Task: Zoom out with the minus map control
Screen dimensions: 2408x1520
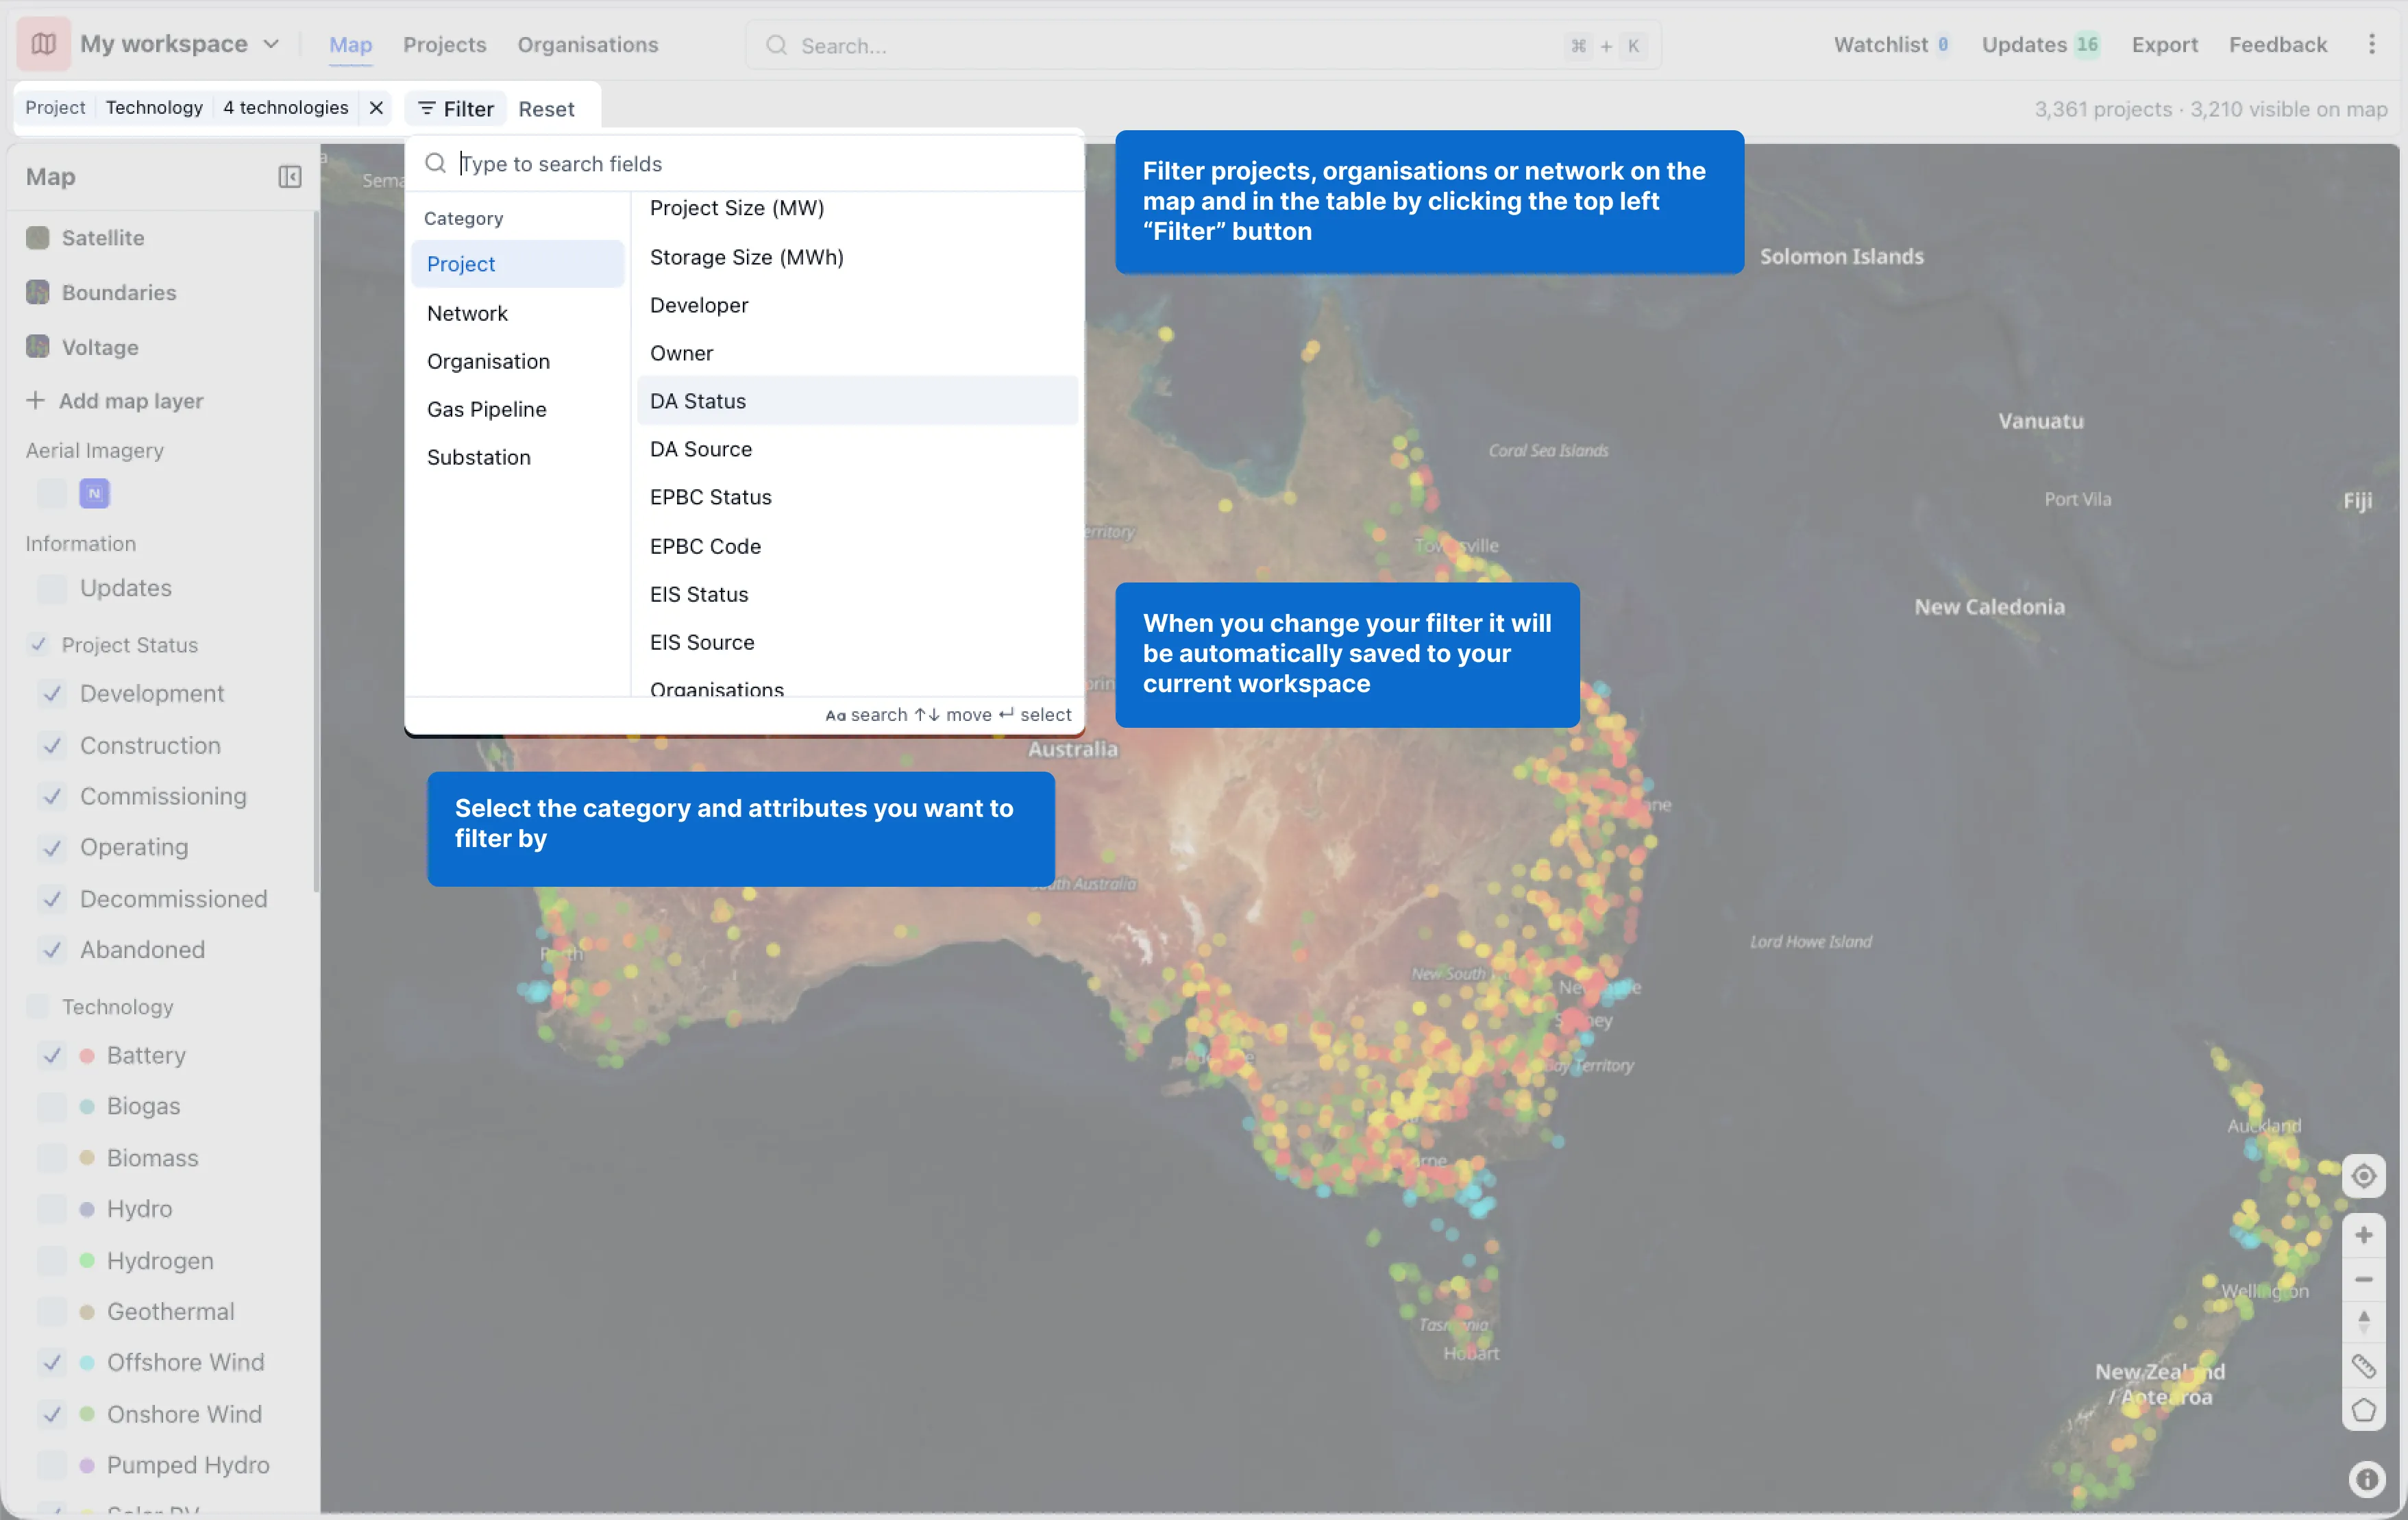Action: pyautogui.click(x=2363, y=1280)
